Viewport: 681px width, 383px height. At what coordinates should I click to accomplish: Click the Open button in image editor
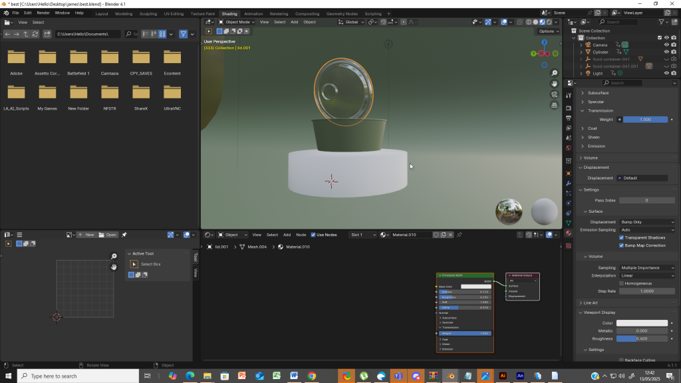click(108, 235)
